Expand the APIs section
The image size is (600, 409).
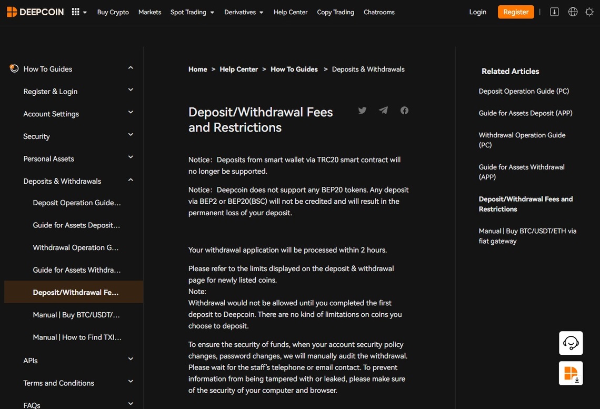pos(131,359)
